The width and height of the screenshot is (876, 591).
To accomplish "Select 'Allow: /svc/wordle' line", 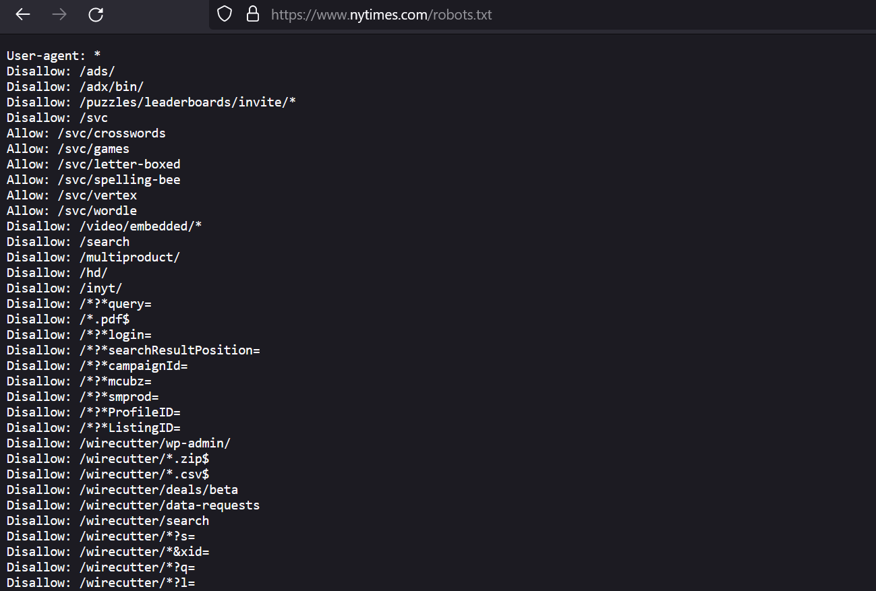I will [71, 210].
